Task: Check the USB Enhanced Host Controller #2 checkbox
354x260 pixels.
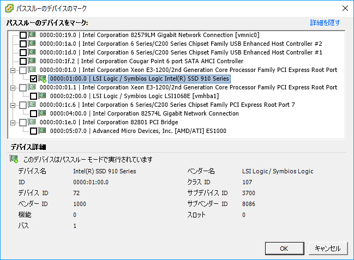Action: tap(23, 44)
